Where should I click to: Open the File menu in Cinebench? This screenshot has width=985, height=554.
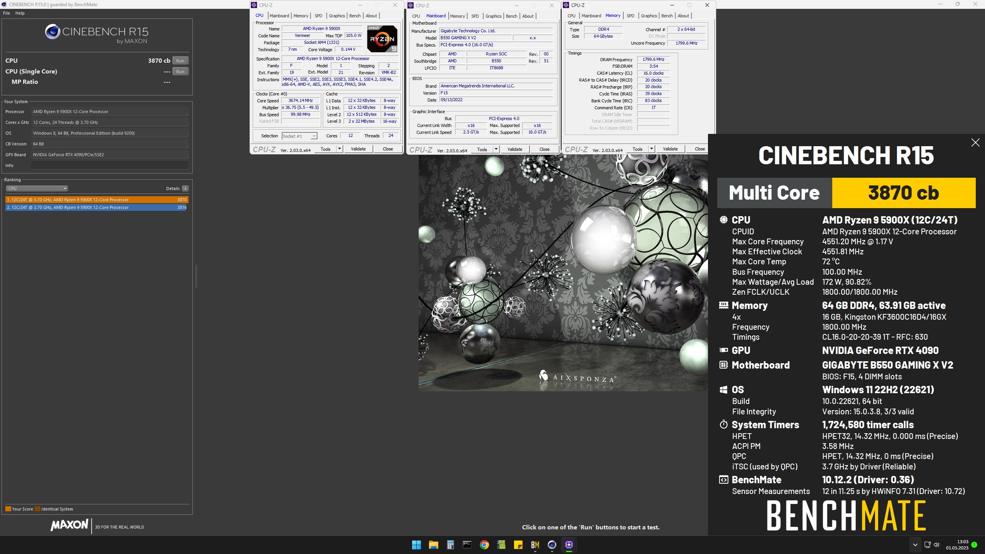tap(7, 13)
